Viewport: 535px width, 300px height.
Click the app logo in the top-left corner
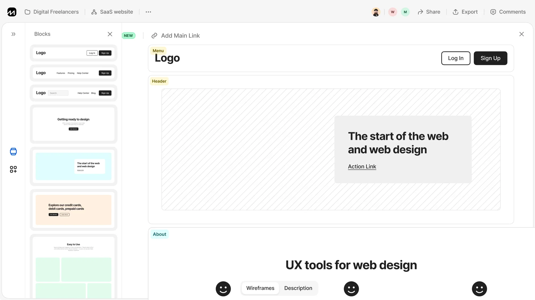tap(12, 12)
